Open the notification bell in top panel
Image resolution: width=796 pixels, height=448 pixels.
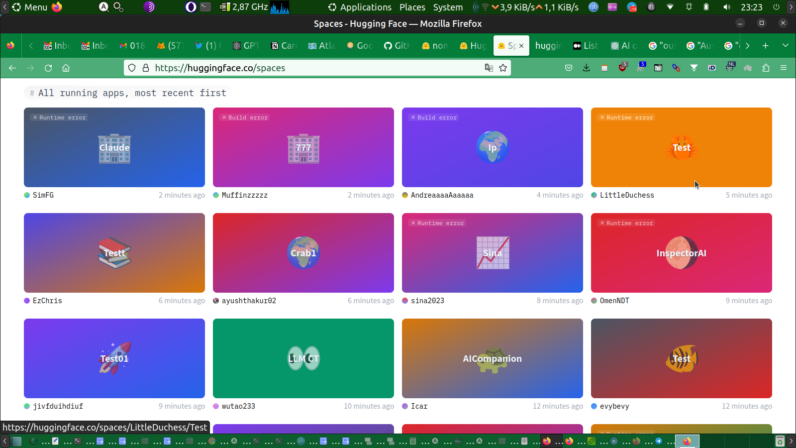(x=689, y=7)
